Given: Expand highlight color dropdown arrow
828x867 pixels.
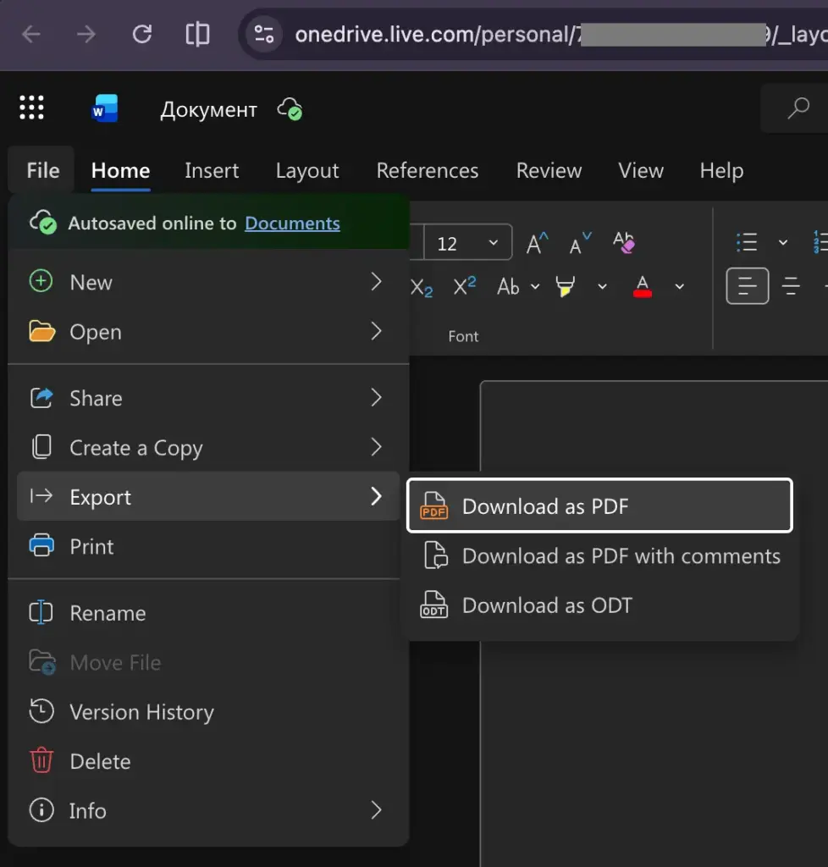Looking at the screenshot, I should pyautogui.click(x=602, y=286).
